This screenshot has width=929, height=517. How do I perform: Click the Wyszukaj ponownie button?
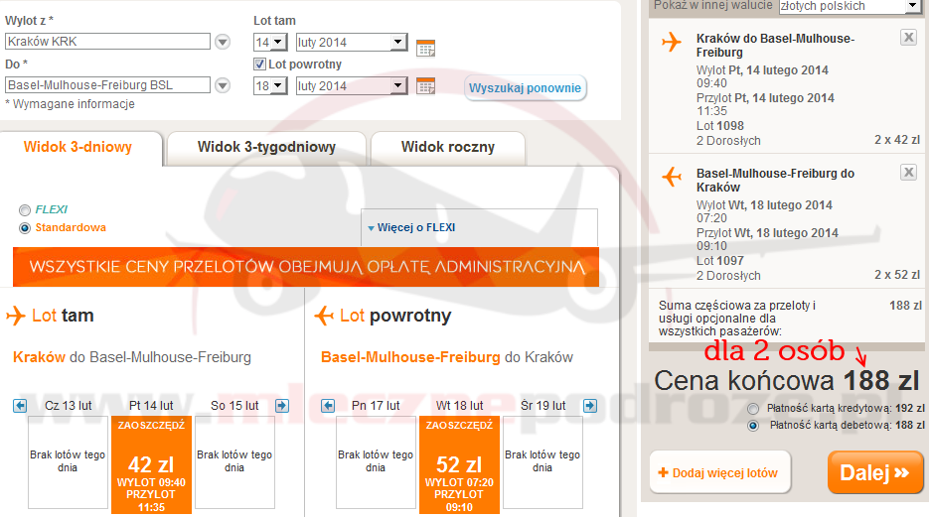(525, 88)
